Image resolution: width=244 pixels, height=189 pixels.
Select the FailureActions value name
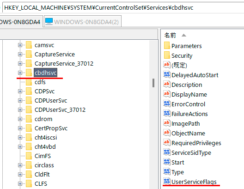pyautogui.click(x=189, y=114)
